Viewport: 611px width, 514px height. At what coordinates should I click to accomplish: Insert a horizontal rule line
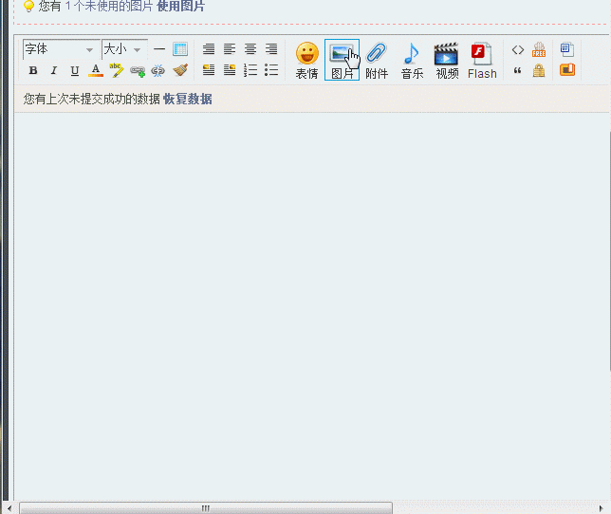click(x=159, y=49)
